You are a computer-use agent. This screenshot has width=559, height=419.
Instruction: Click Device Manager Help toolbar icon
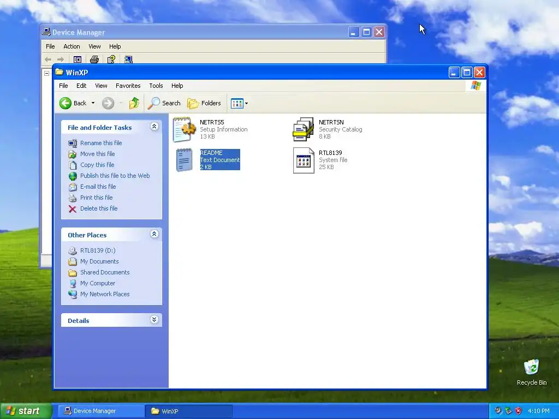(111, 59)
